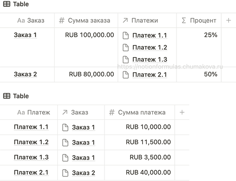Click the RUB 11,500.00 payment amount cell
This screenshot has height=181, width=236.
[x=139, y=142]
